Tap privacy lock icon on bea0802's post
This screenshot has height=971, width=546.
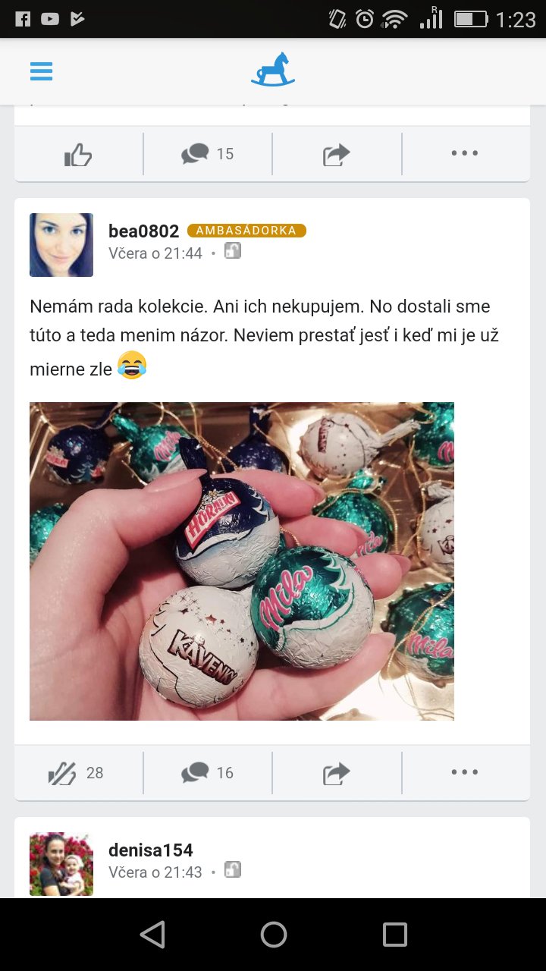[x=233, y=251]
